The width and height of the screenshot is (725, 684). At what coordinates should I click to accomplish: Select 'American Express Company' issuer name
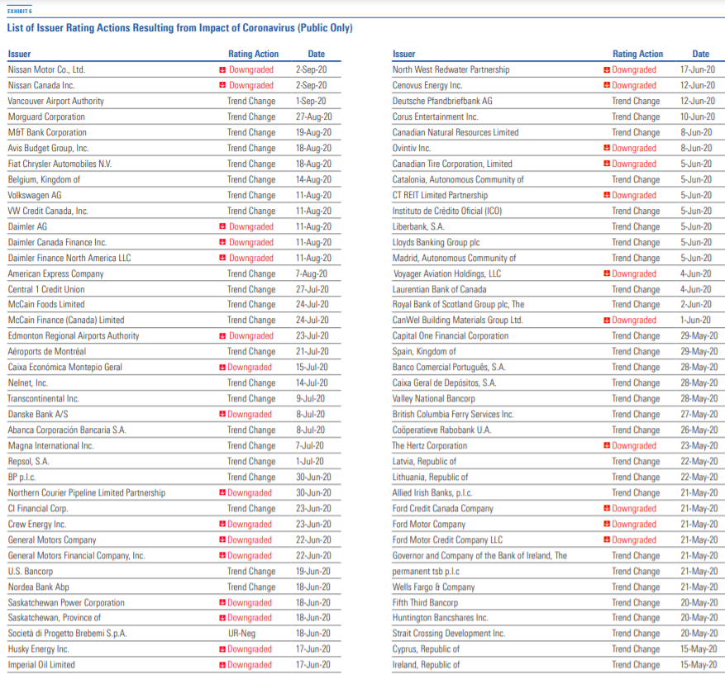click(x=55, y=273)
